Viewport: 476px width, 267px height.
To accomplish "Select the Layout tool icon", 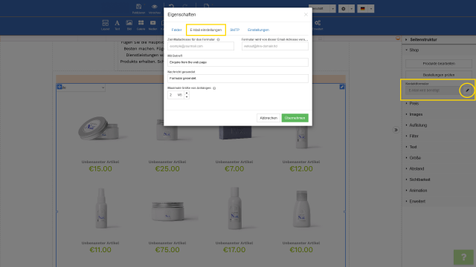I will tap(105, 23).
